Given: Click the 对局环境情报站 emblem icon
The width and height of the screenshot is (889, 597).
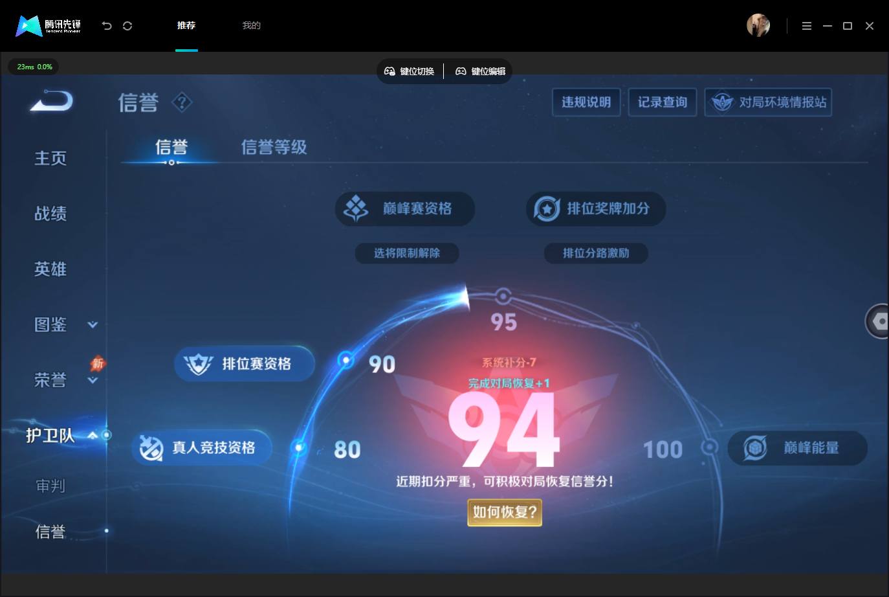Looking at the screenshot, I should [722, 102].
